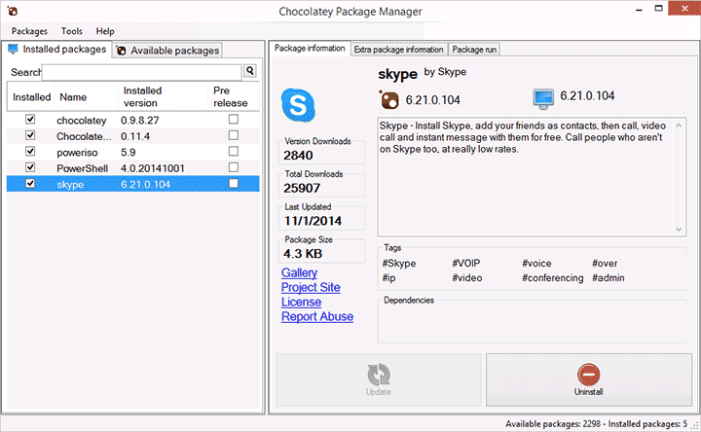Select the Package information tab

310,49
